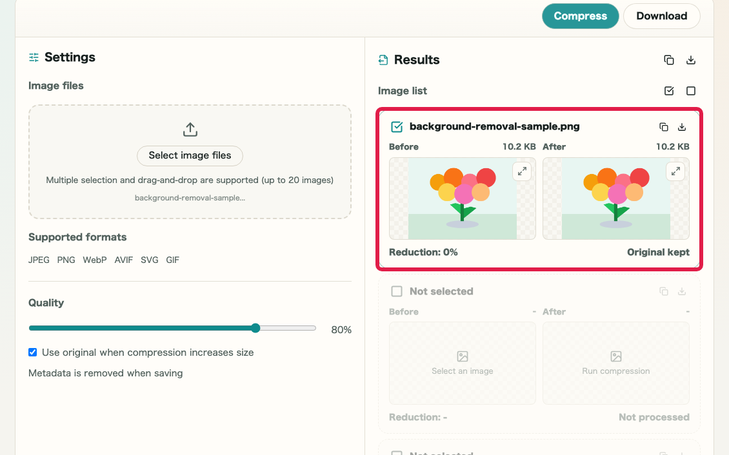Click the Select an image placeholder
Viewport: 729px width, 455px height.
pyautogui.click(x=462, y=363)
